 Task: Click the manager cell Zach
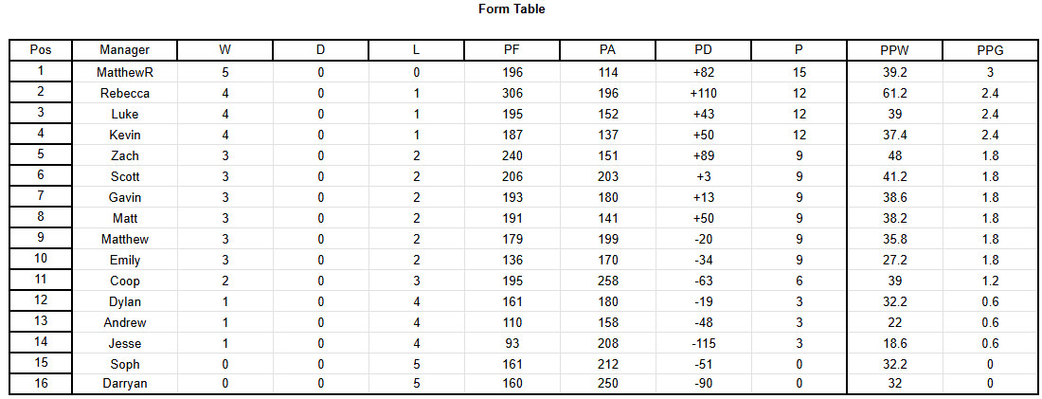click(x=125, y=155)
